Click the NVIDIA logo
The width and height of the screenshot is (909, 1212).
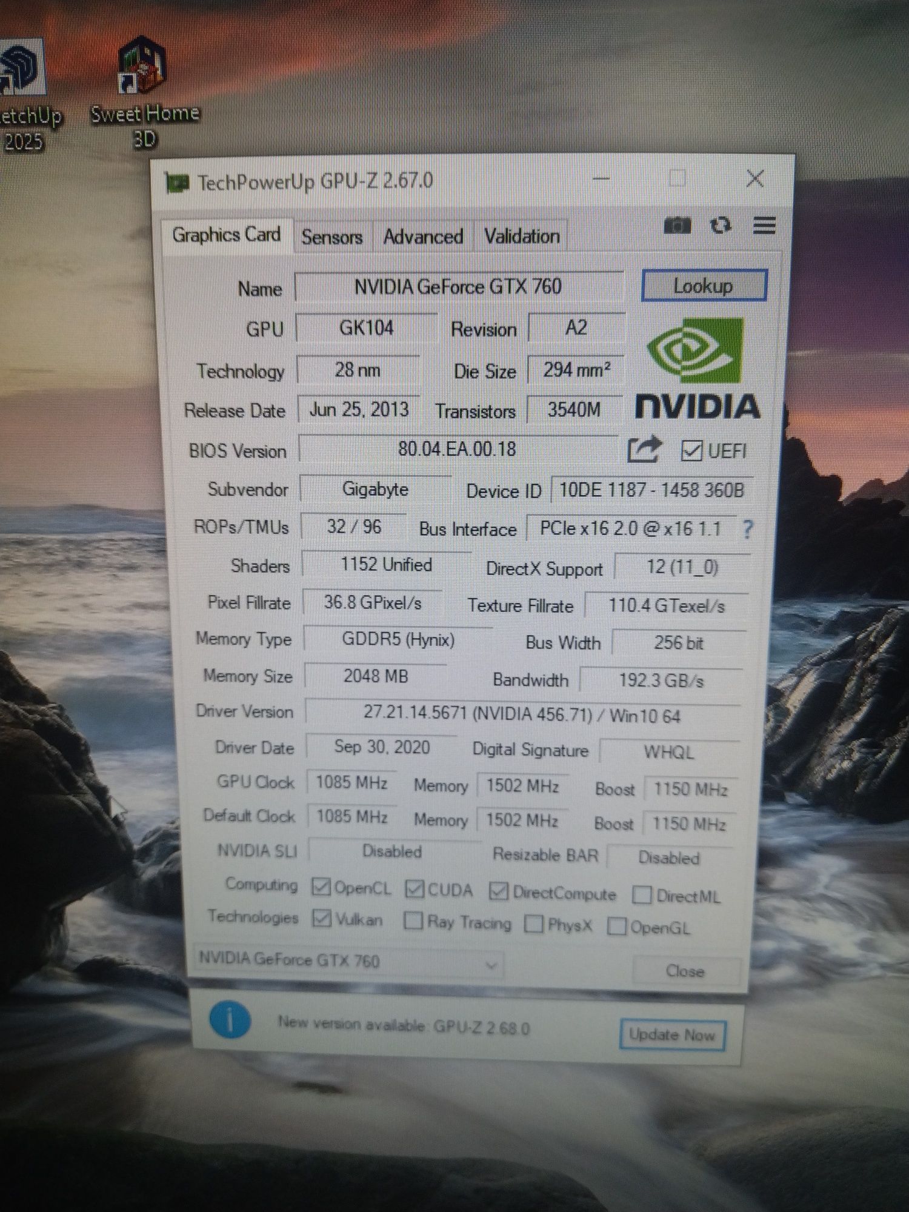pos(697,368)
